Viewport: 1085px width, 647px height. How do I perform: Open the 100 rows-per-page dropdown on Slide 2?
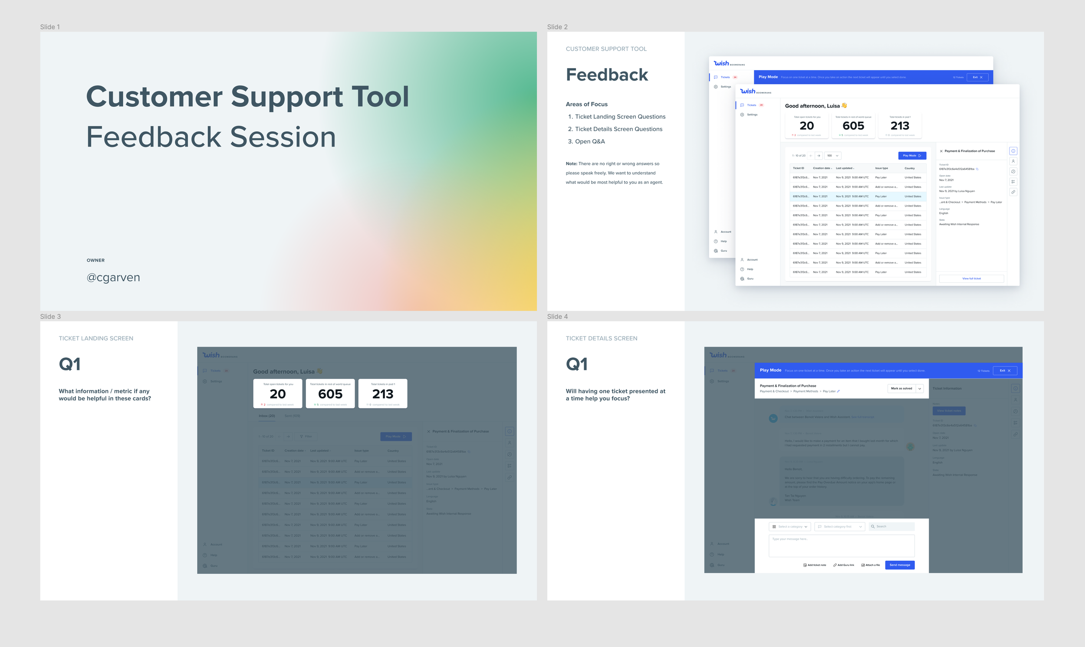coord(832,156)
